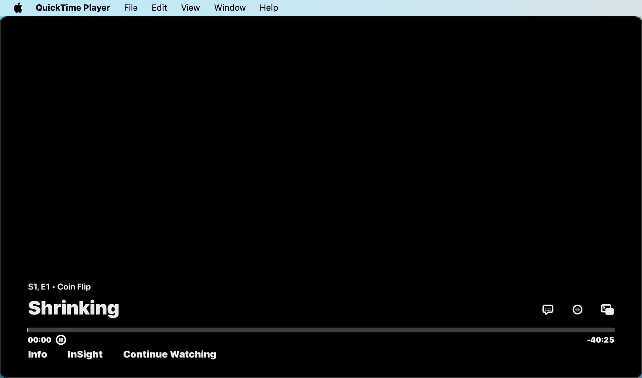Open the InSight panel tab
Image resolution: width=642 pixels, height=378 pixels.
[84, 354]
